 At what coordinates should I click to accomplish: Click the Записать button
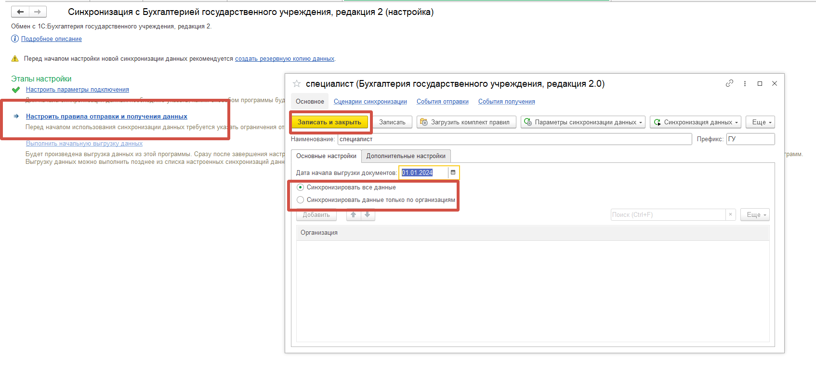point(392,122)
